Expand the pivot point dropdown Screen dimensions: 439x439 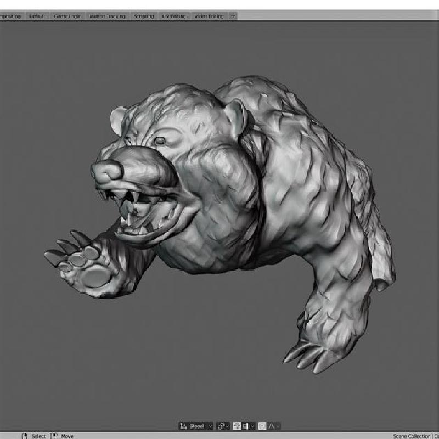(223, 426)
